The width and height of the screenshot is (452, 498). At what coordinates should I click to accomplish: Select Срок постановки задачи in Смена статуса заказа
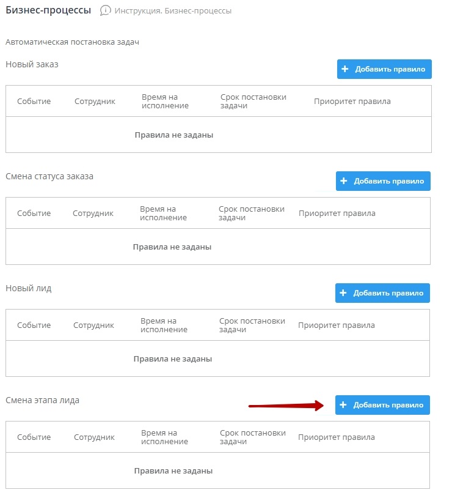point(252,214)
